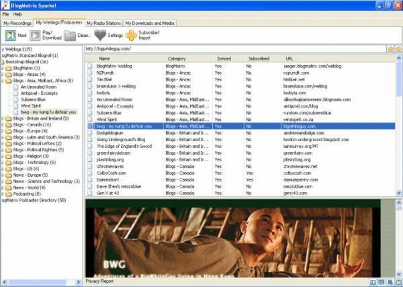The image size is (403, 287).
Task: Select the ColbyCosh.com row in the list
Action: pyautogui.click(x=240, y=173)
